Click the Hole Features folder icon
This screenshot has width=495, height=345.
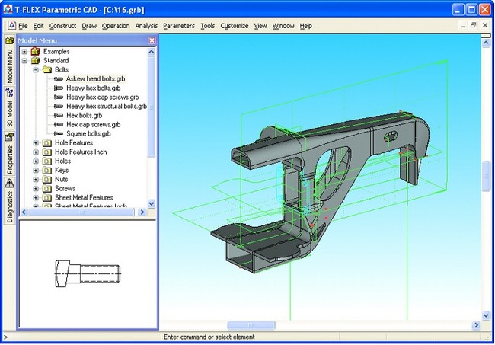[x=47, y=143]
